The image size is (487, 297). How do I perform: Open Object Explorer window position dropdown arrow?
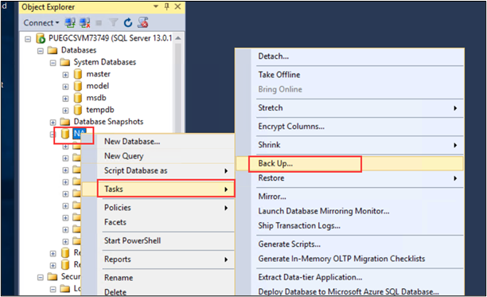click(x=156, y=6)
